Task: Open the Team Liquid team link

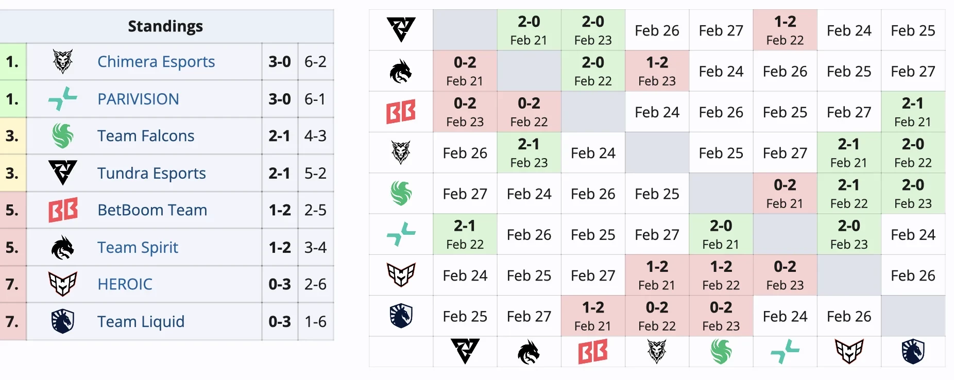Action: click(x=141, y=321)
